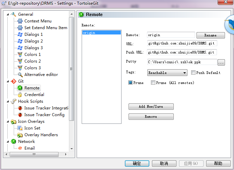Click the Remote globe icon in tree
The height and width of the screenshot is (170, 234).
20,88
